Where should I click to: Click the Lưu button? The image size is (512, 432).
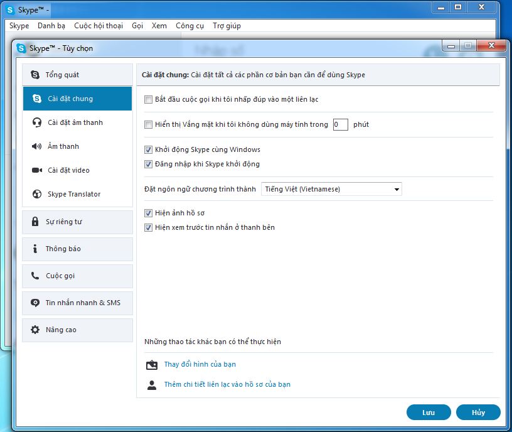point(429,413)
